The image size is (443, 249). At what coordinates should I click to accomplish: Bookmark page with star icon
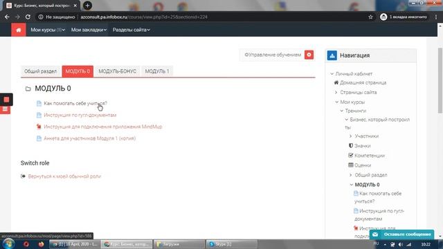(371, 17)
